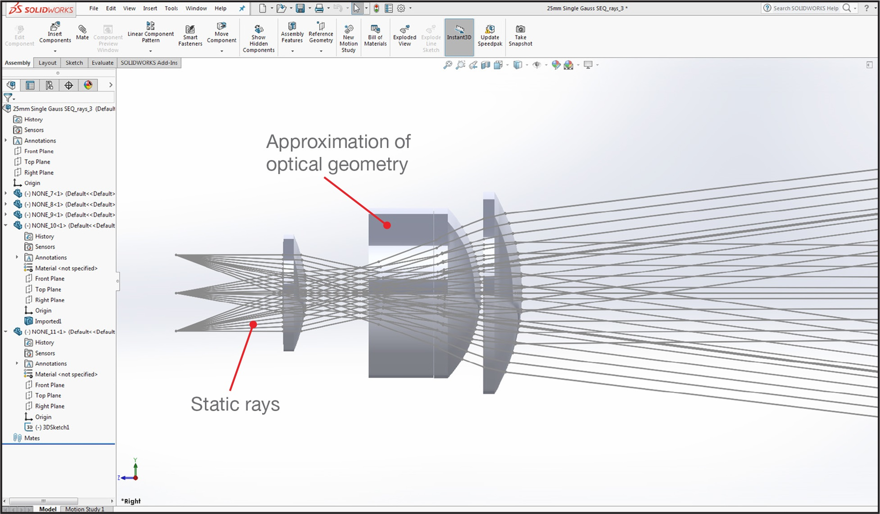Click Reference Geometry in the ribbon

click(320, 36)
